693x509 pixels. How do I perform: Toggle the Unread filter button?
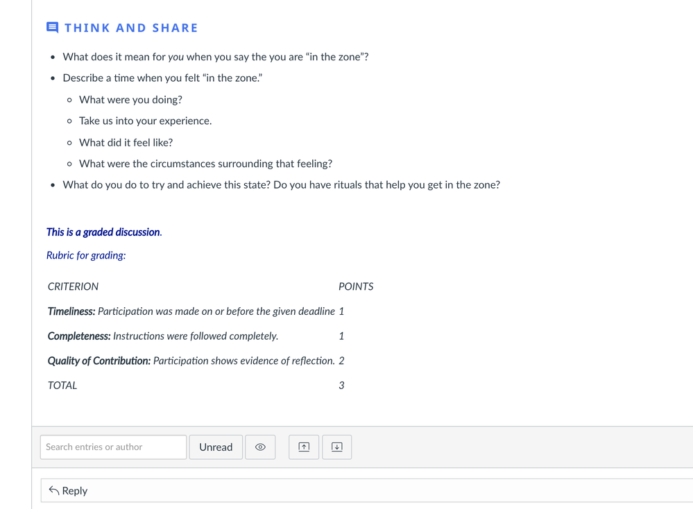[x=216, y=447]
